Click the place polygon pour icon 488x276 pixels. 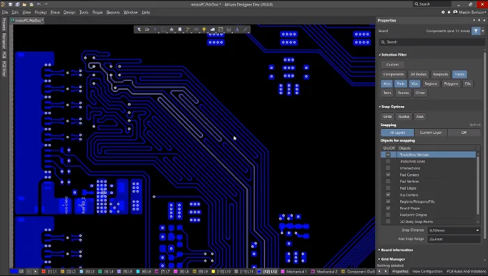click(x=213, y=29)
